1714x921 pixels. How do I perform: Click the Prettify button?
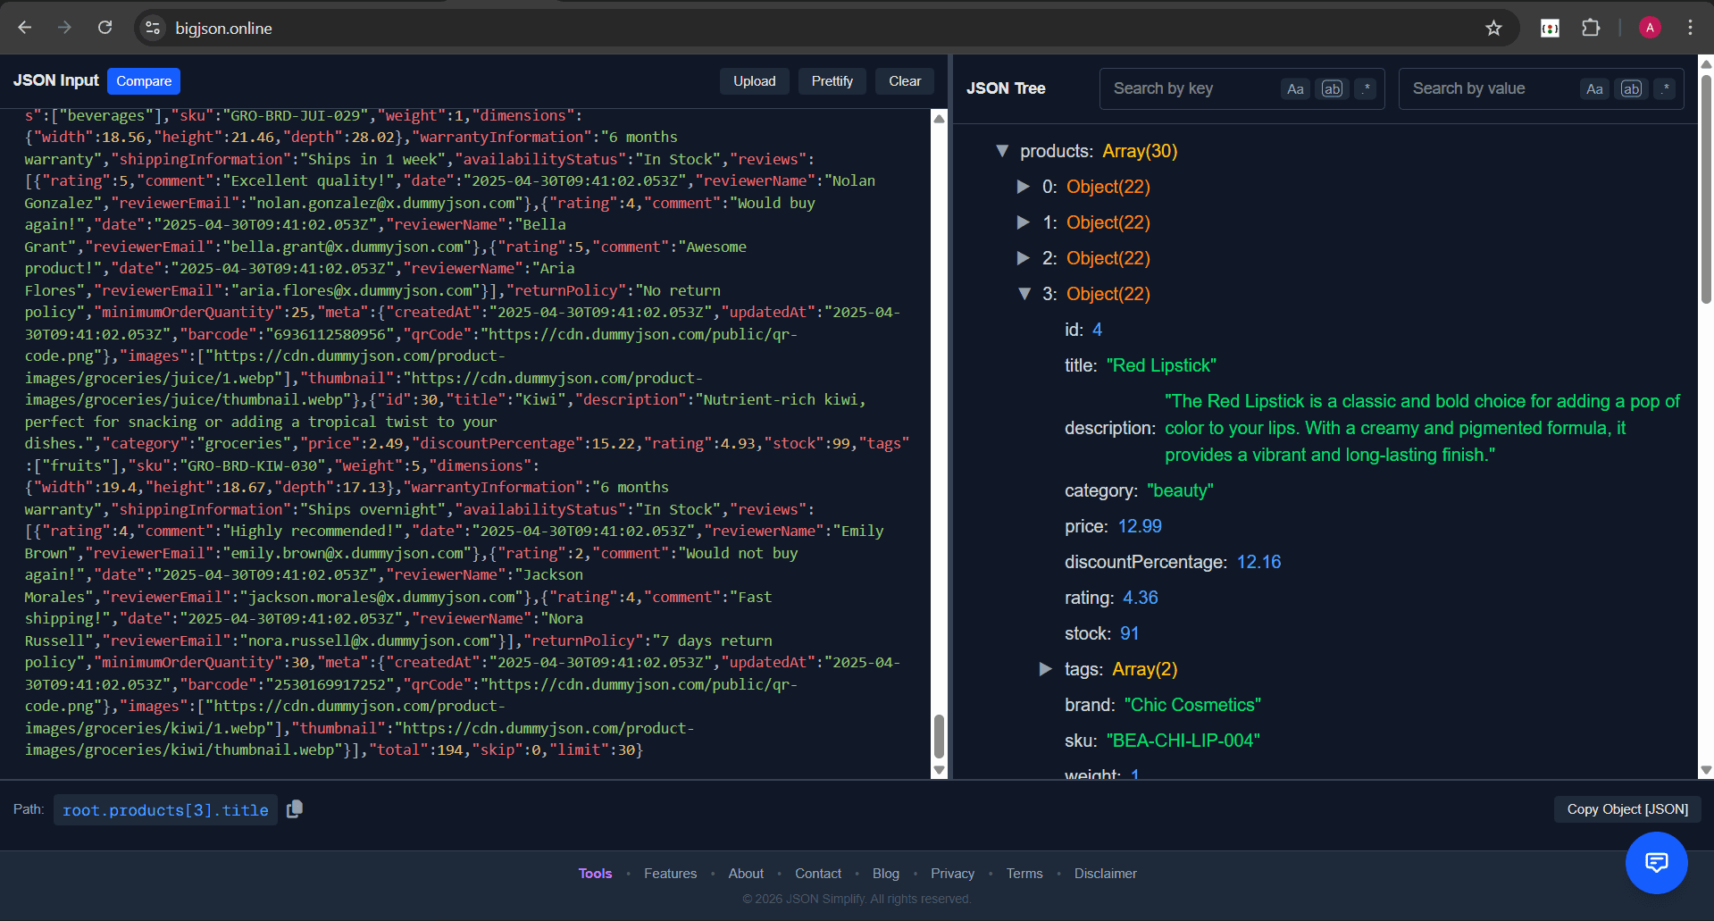(832, 81)
